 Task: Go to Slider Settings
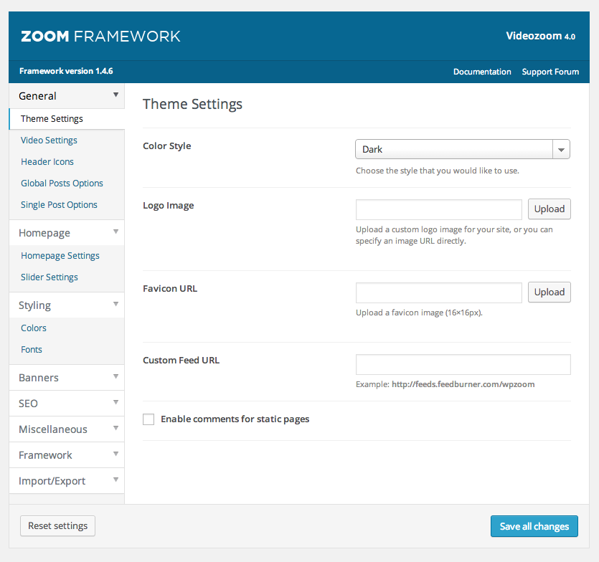49,277
